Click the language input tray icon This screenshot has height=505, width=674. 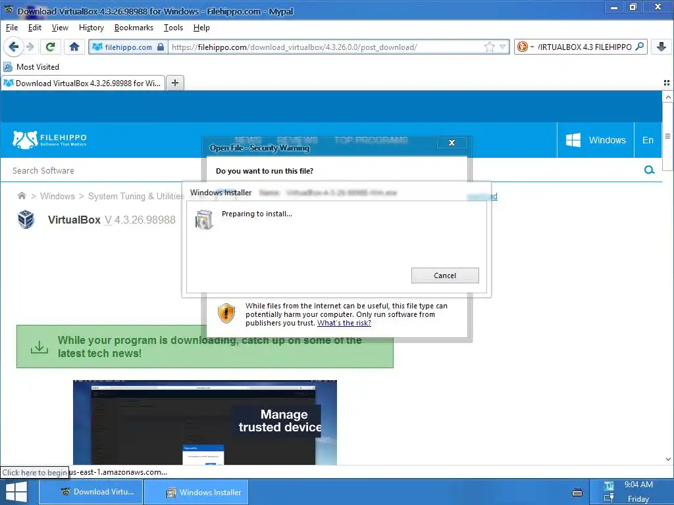pos(608,486)
